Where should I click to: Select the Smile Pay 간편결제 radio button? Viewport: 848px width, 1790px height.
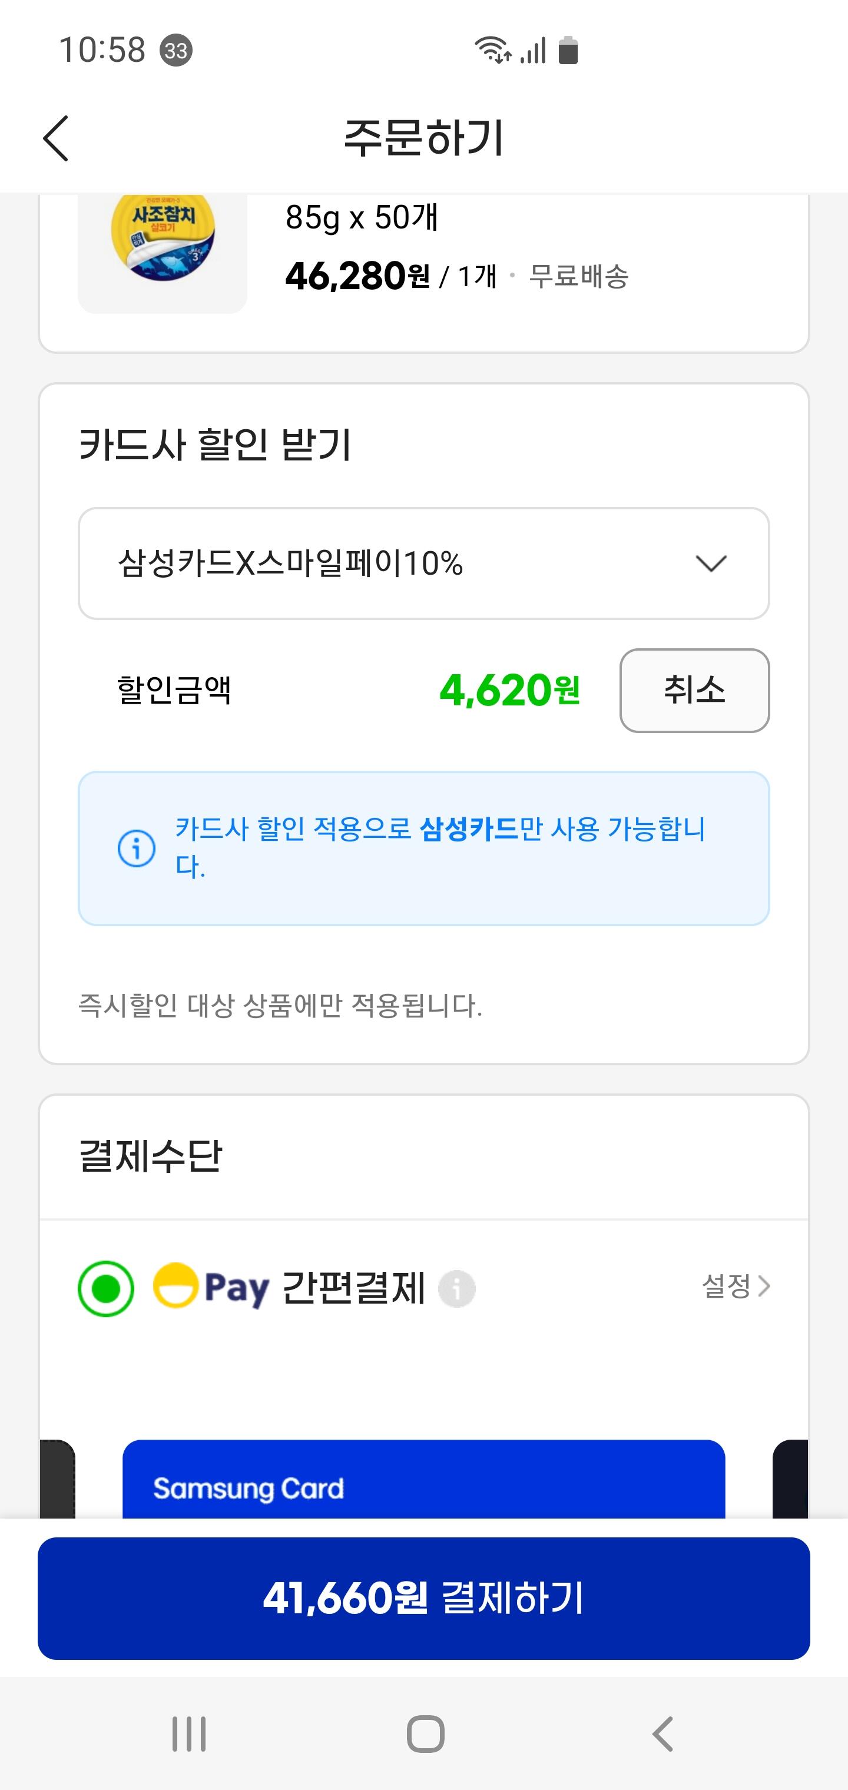[x=105, y=1288]
